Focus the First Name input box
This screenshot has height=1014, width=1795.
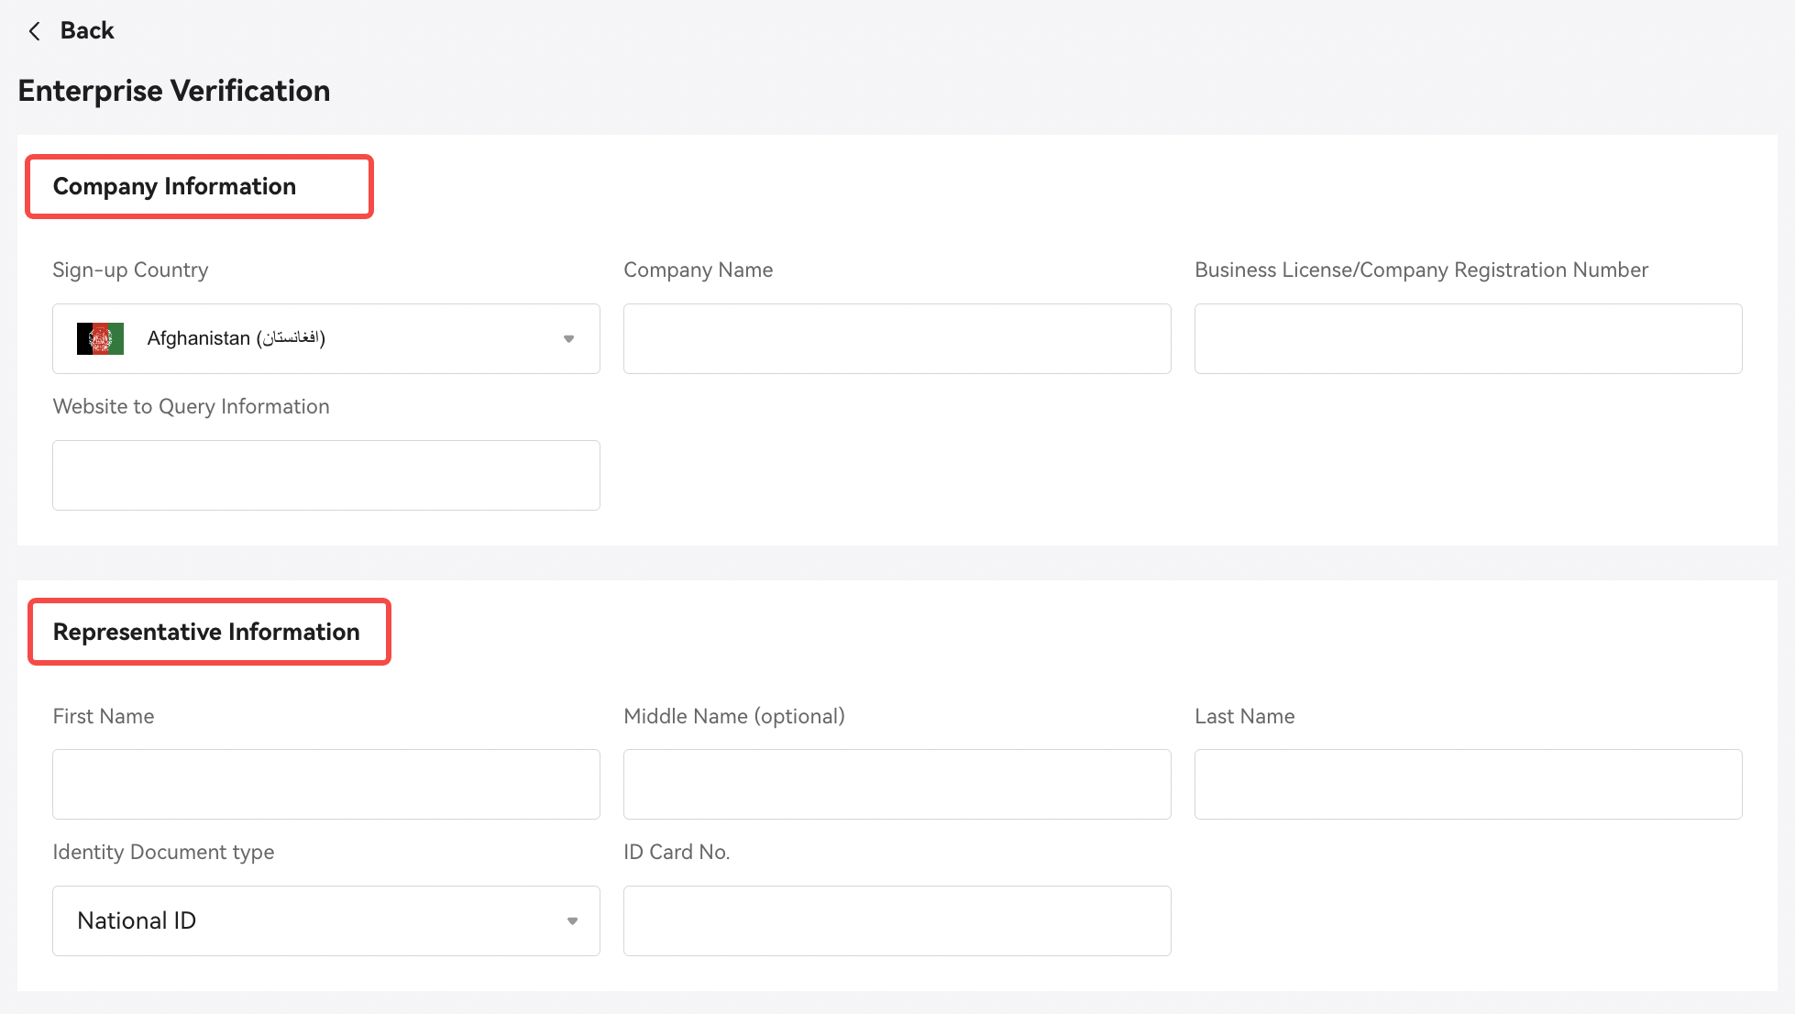coord(325,784)
